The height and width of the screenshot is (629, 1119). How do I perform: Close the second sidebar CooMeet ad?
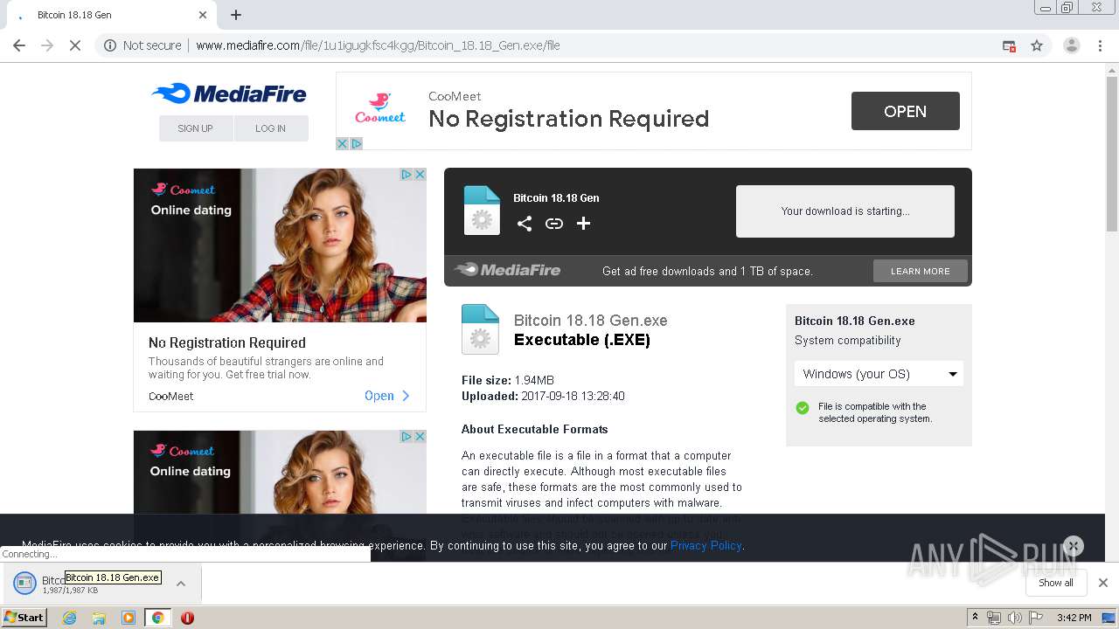[420, 437]
